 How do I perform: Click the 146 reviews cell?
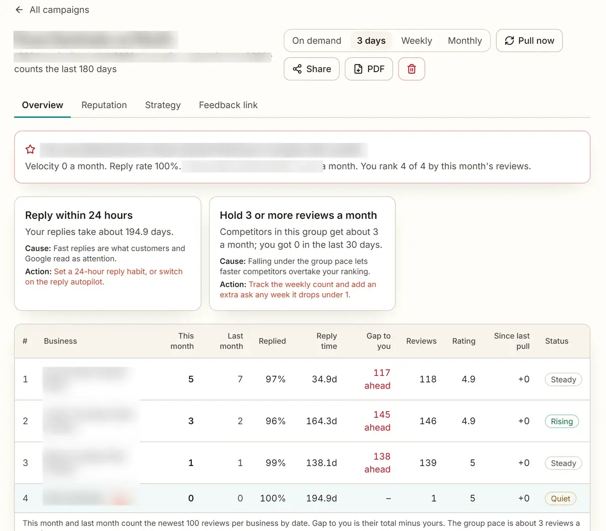point(428,421)
